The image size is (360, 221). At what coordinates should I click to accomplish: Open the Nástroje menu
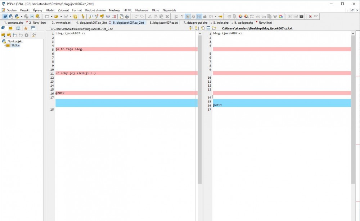pyautogui.click(x=114, y=10)
